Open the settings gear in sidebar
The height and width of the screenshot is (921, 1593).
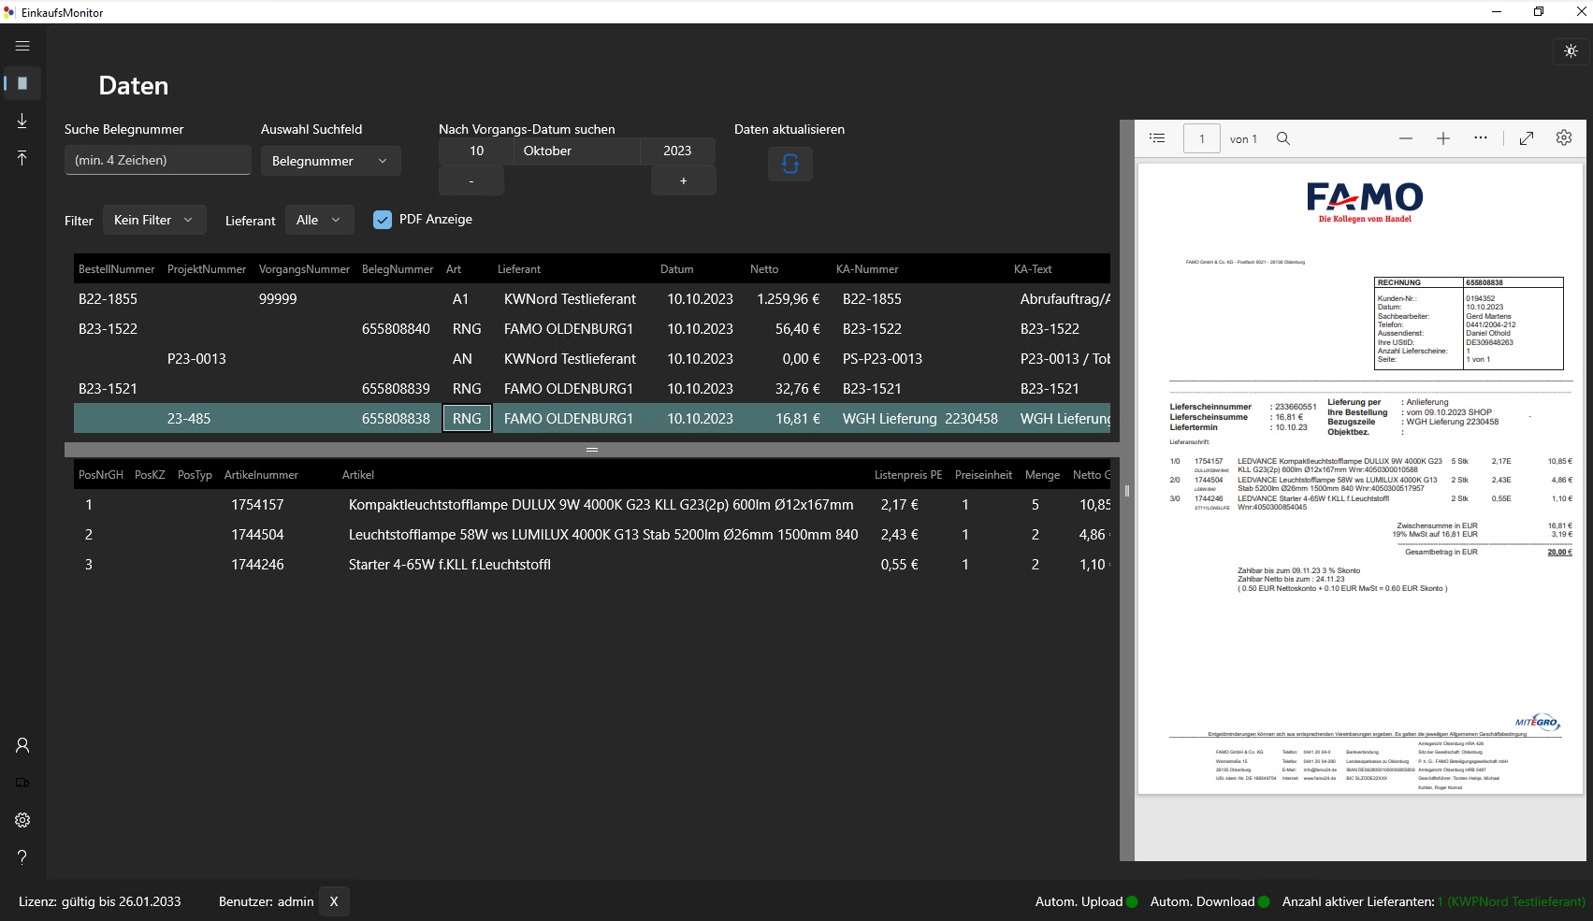point(22,820)
